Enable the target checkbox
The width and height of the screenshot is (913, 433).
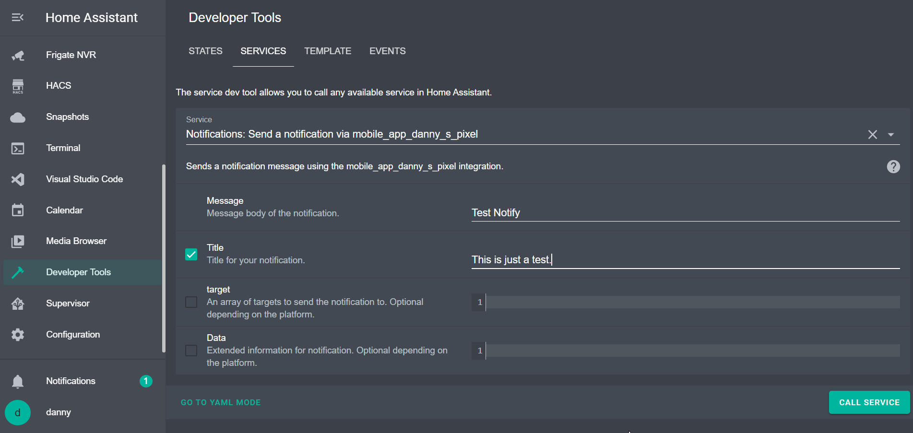click(x=191, y=302)
